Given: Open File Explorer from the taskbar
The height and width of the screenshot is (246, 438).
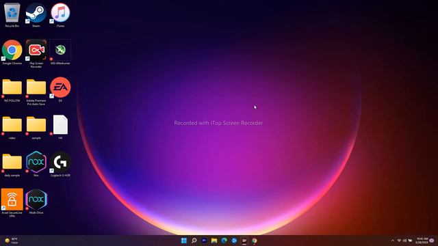Looking at the screenshot, I should 214,241.
